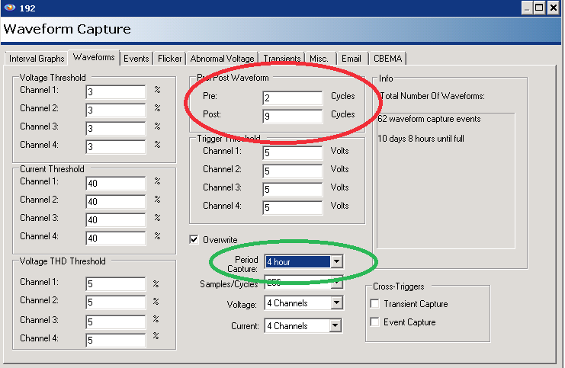Image resolution: width=565 pixels, height=368 pixels.
Task: Expand the Voltage channels dropdown arrow
Action: click(336, 302)
